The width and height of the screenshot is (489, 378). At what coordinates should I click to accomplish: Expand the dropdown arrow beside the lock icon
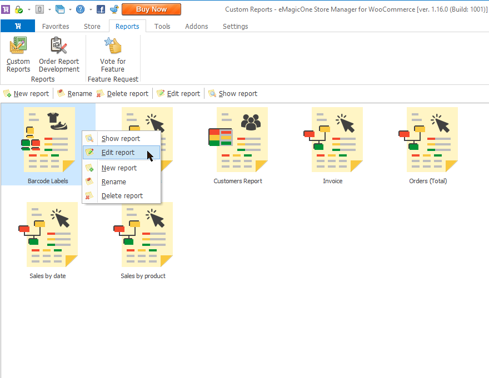point(29,9)
